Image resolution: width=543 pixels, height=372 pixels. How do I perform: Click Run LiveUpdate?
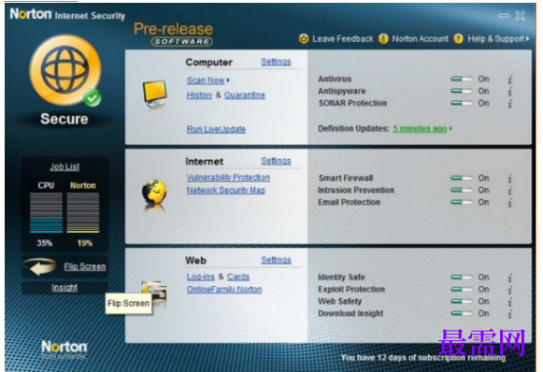(216, 129)
